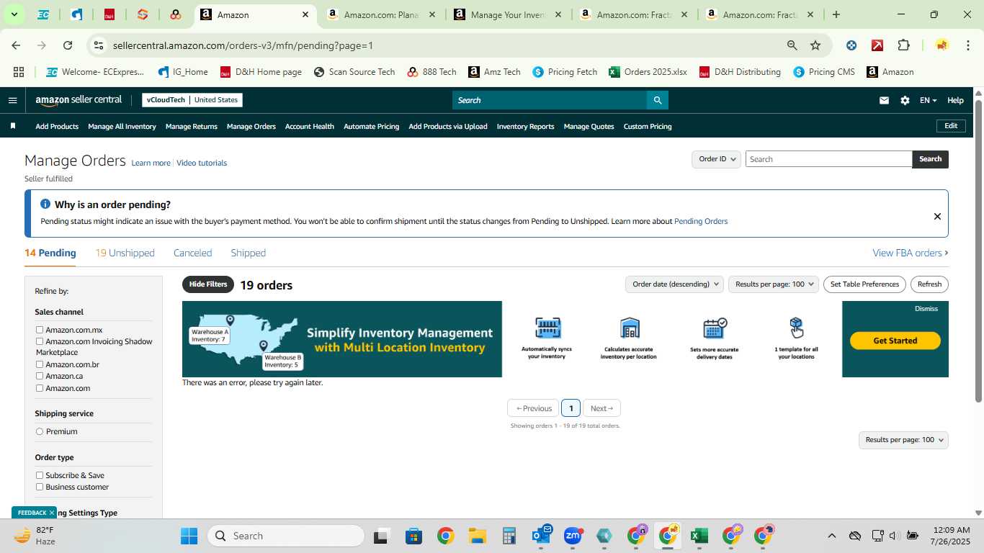The width and height of the screenshot is (984, 553).
Task: Open the settings gear icon
Action: (x=905, y=100)
